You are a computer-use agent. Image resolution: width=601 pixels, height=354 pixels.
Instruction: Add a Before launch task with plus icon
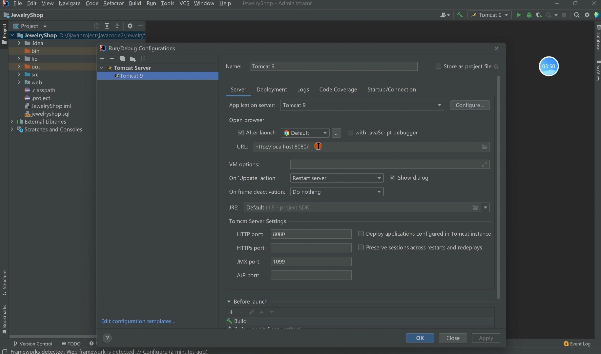coord(231,312)
